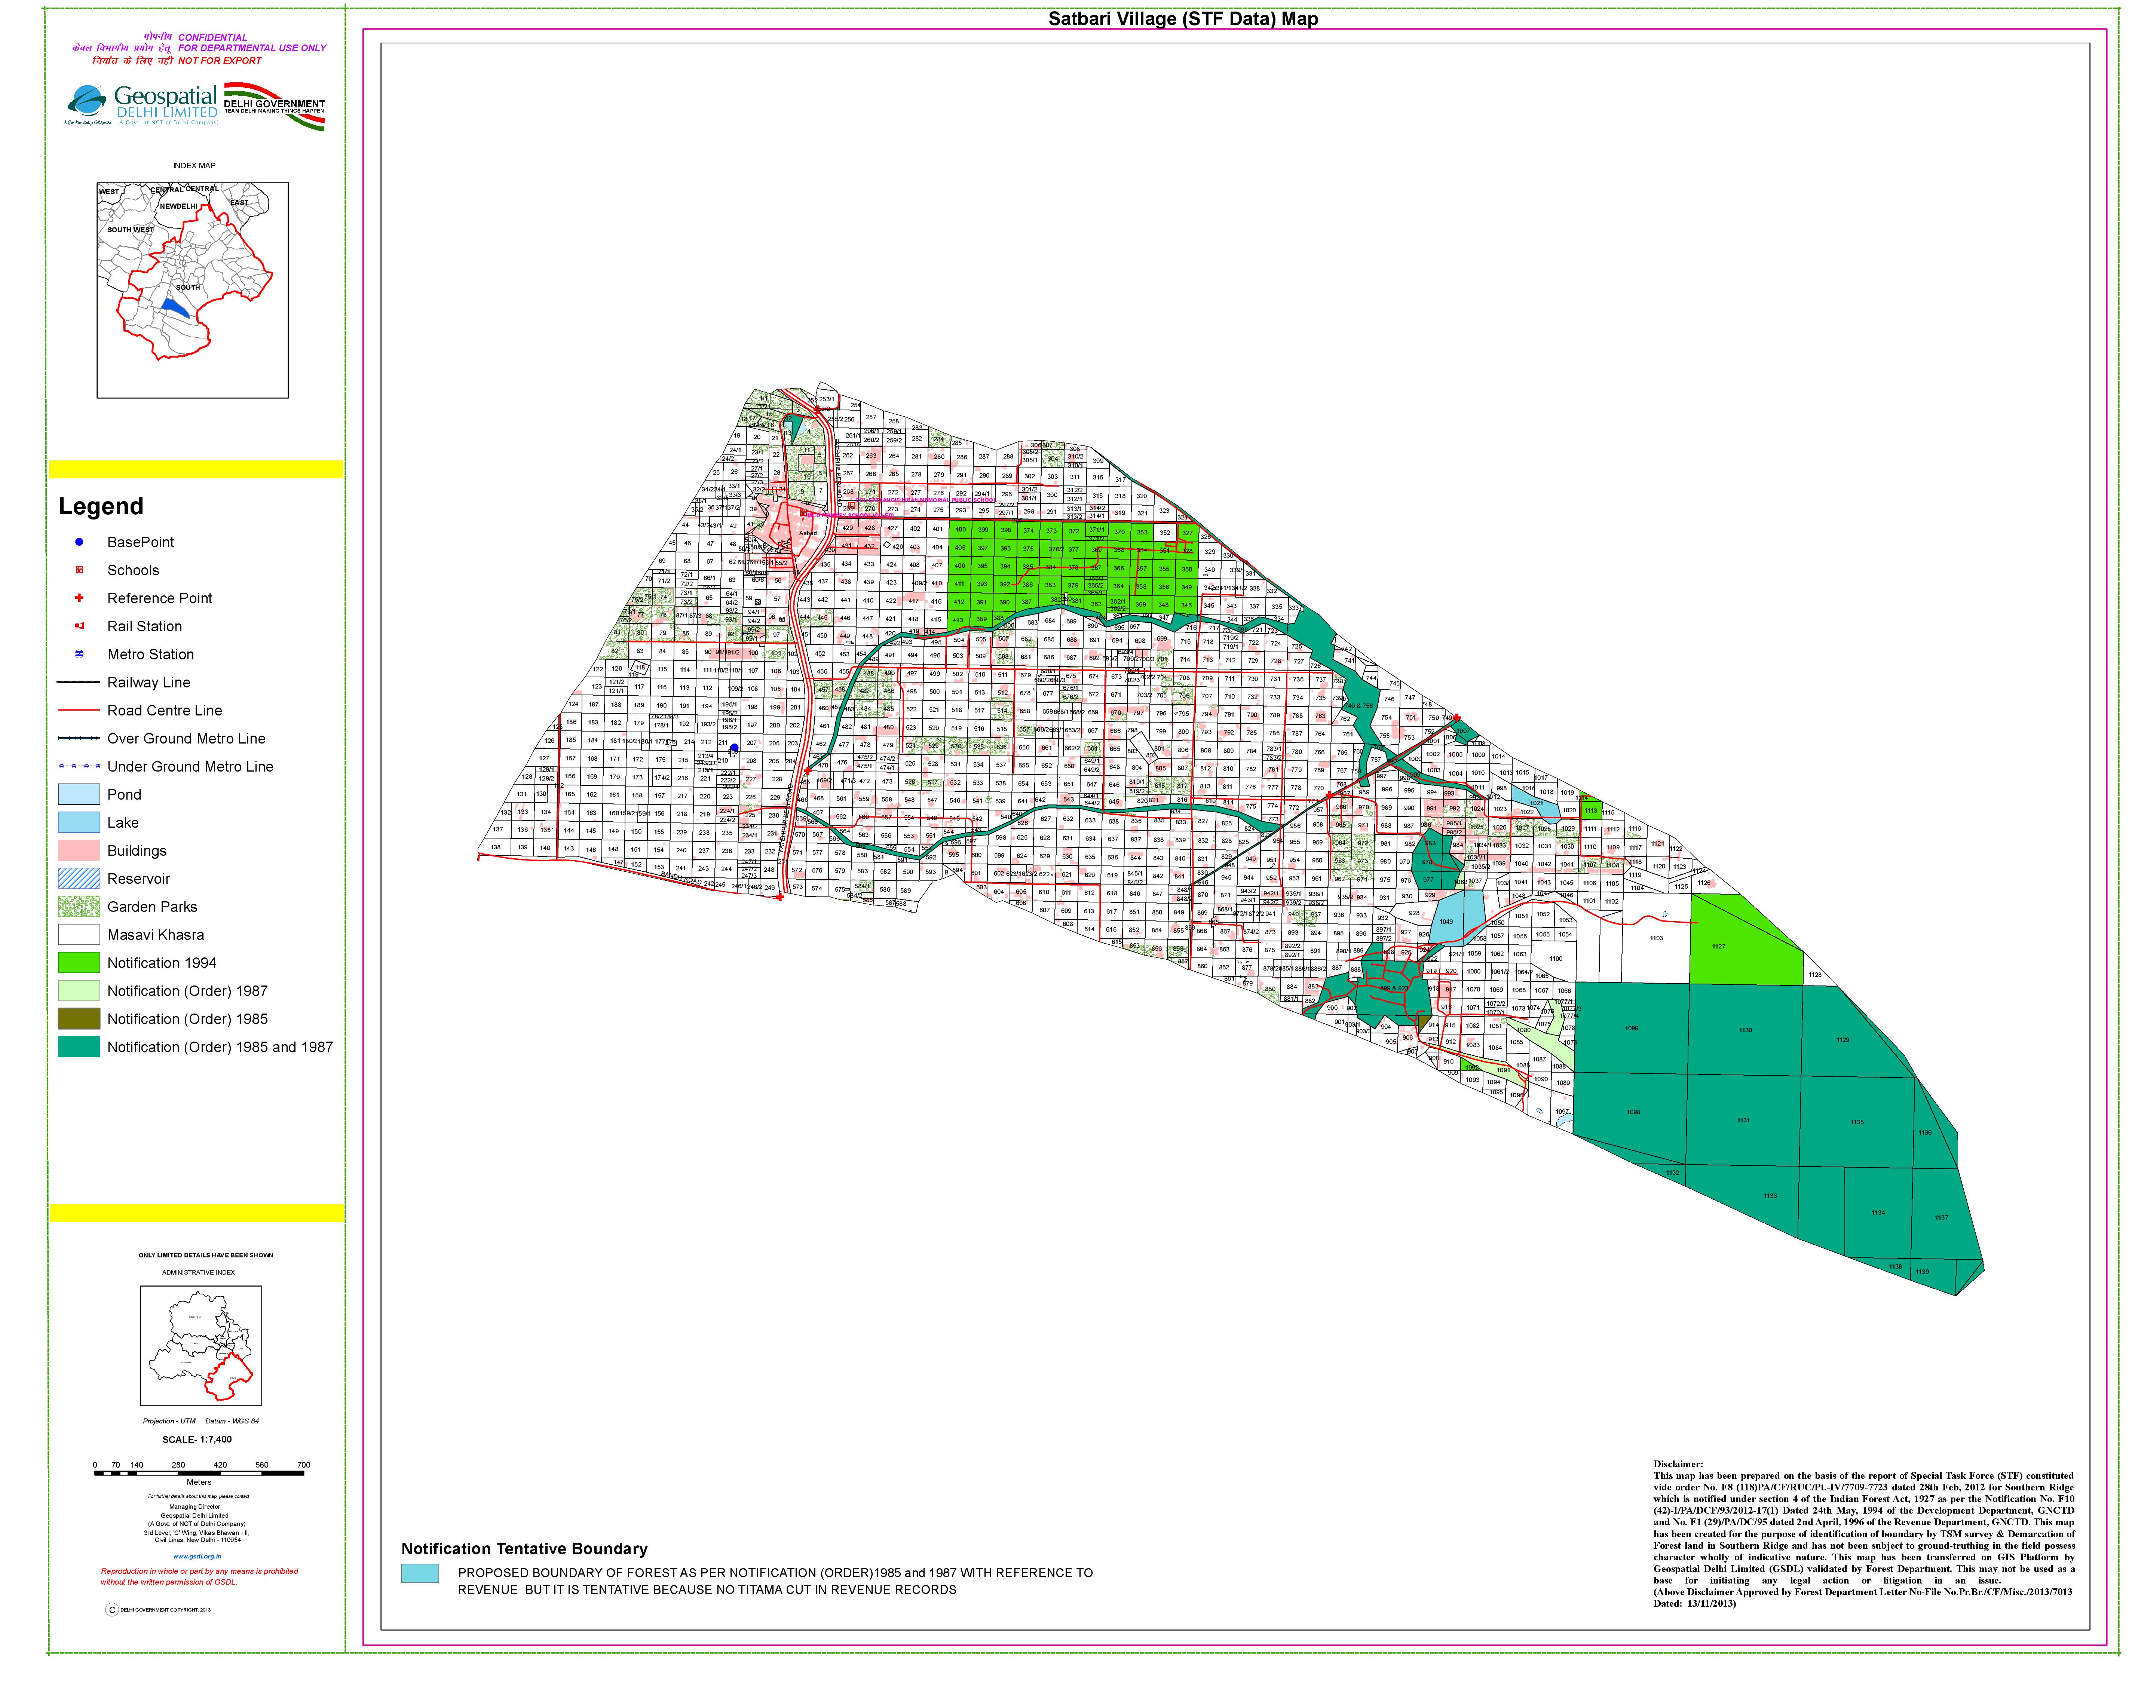2132x1683 pixels.
Task: Click the Garden Parks legend pattern swatch
Action: pyautogui.click(x=79, y=907)
